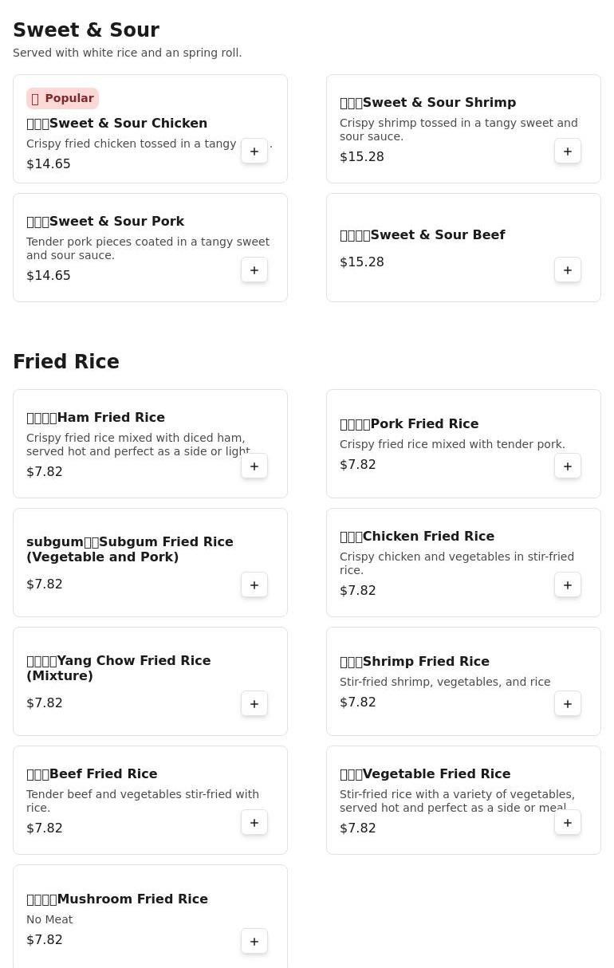The height and width of the screenshot is (968, 614).
Task: Select the Popular badge on chicken card
Action: point(63,98)
